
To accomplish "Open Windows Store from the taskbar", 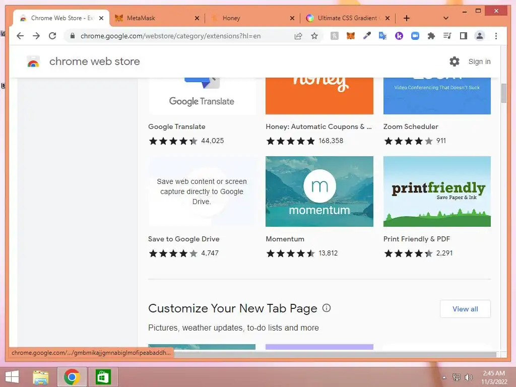I will (x=103, y=377).
